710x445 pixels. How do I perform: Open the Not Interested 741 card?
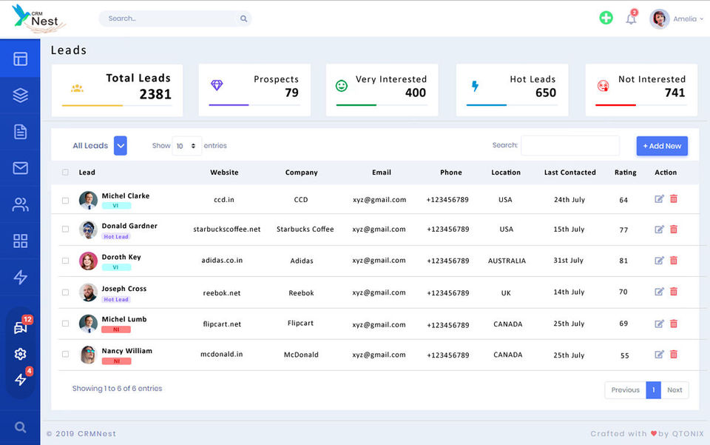[x=641, y=90]
